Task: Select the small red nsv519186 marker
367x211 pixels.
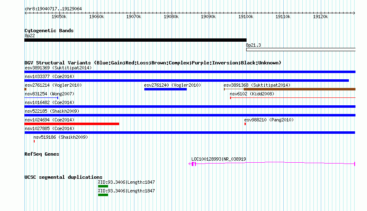Action: point(34,141)
